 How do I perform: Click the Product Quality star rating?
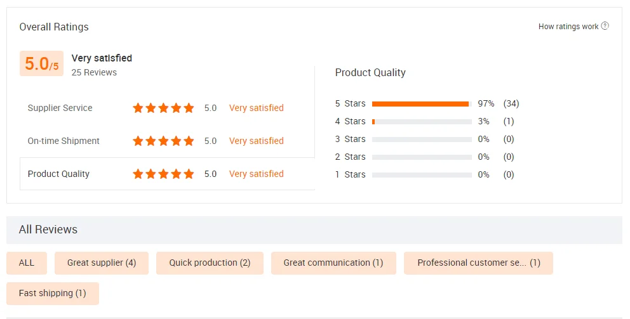(x=163, y=174)
